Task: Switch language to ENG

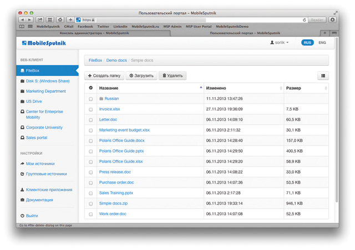Action: click(322, 43)
